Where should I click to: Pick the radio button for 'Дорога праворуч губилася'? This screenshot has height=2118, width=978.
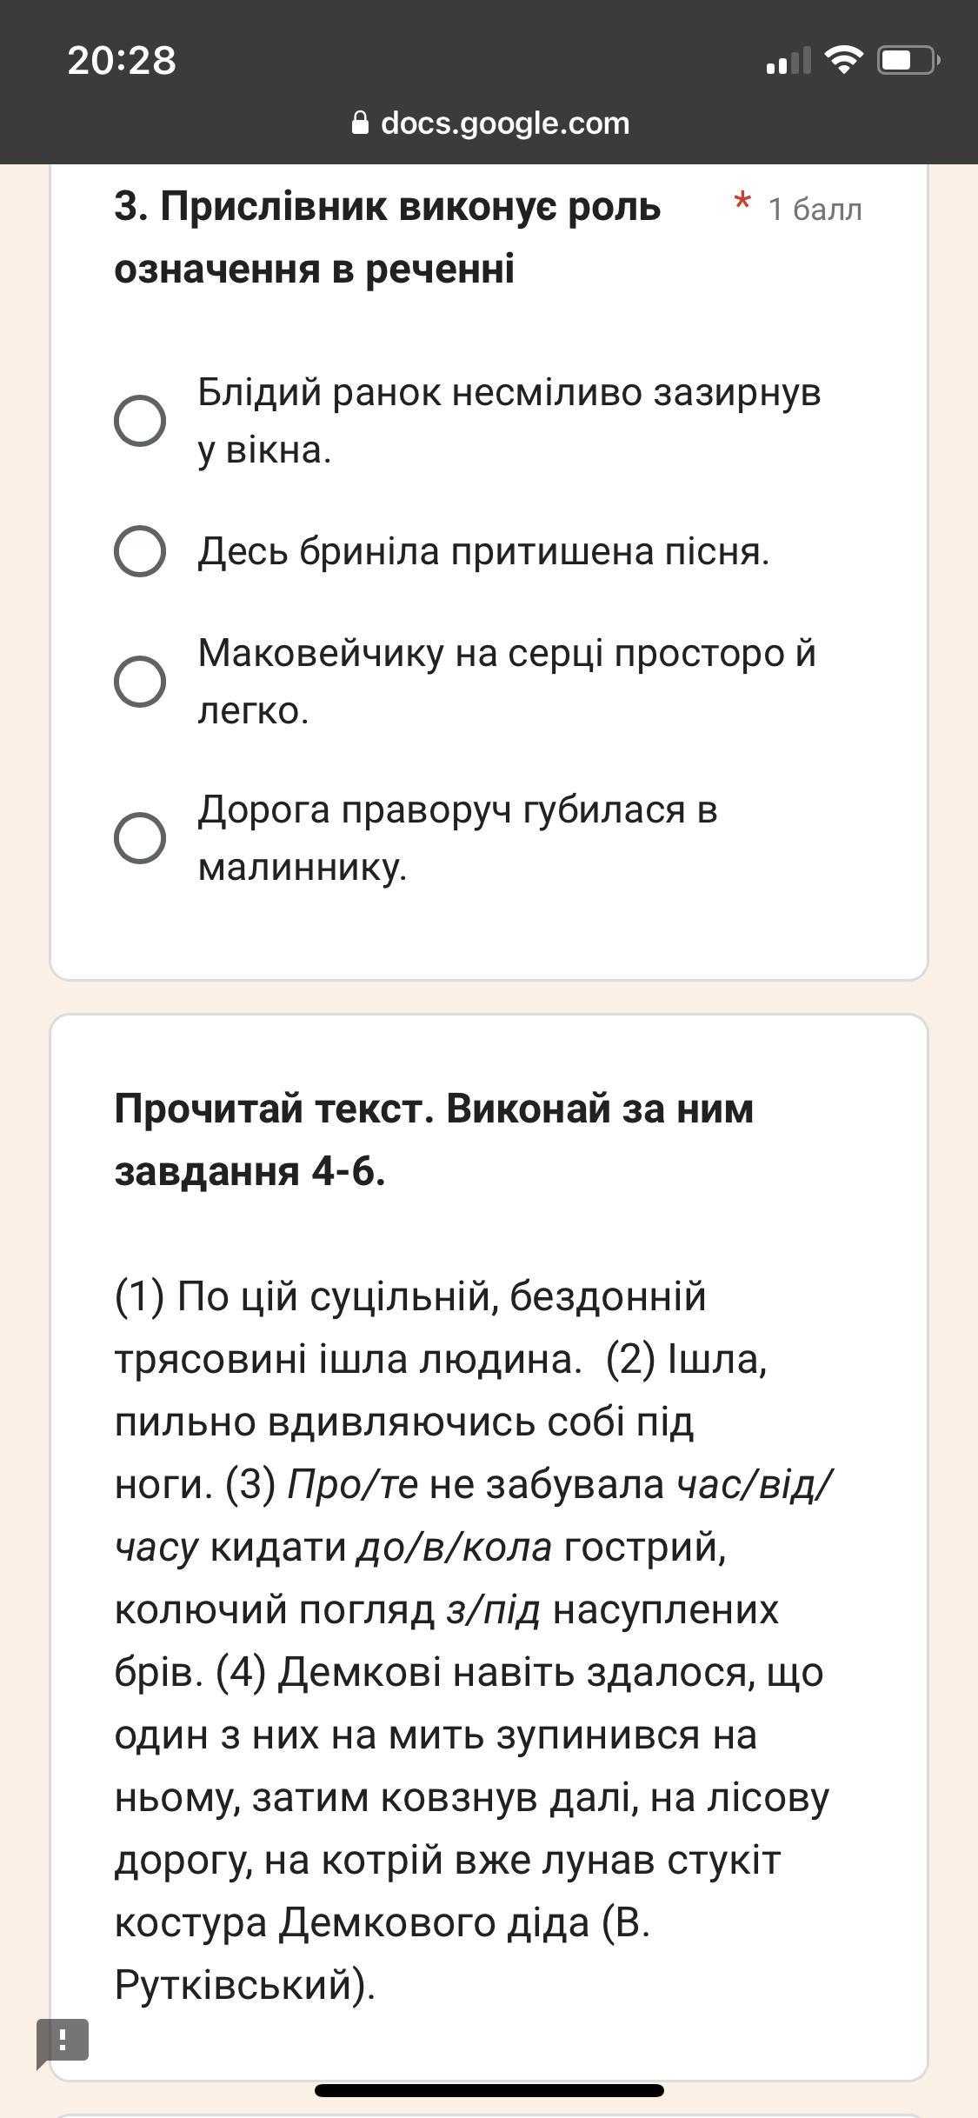pos(140,838)
